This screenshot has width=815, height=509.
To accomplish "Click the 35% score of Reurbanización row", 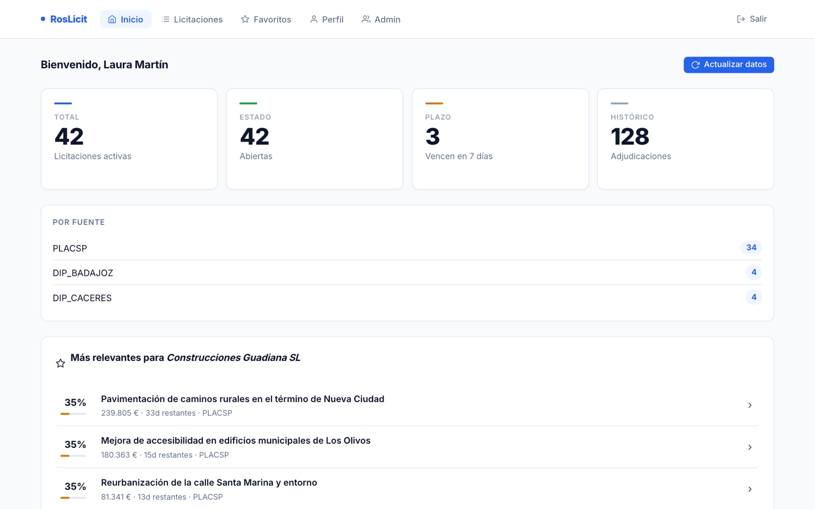I will click(x=75, y=487).
